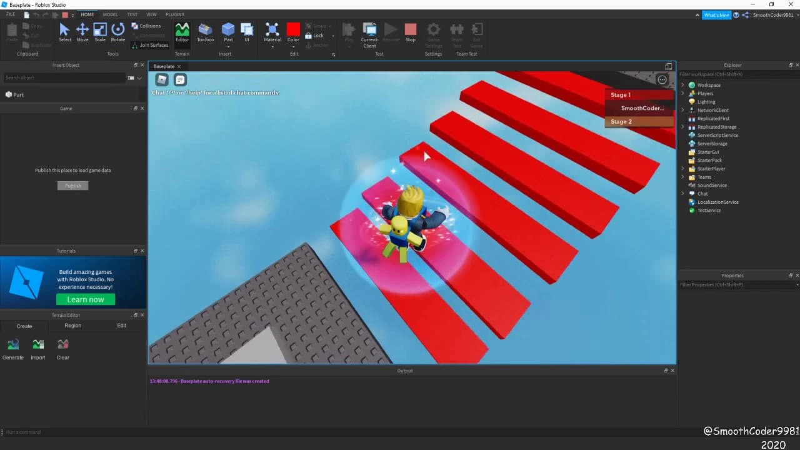This screenshot has width=800, height=450.
Task: Toggle the Lock tool
Action: [x=314, y=36]
